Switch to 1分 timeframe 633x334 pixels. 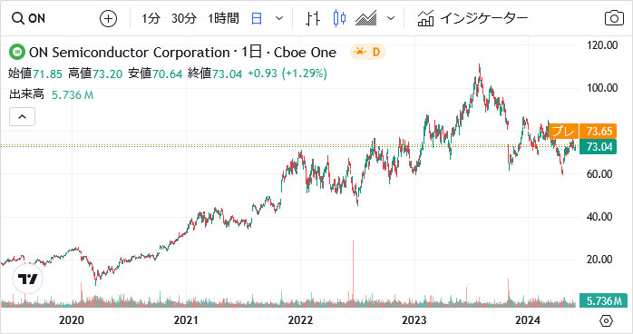pos(151,18)
